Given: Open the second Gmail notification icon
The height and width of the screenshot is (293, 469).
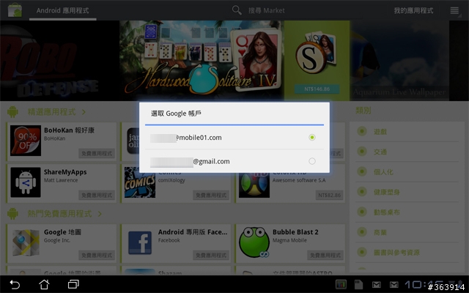Looking at the screenshot, I should 394,285.
